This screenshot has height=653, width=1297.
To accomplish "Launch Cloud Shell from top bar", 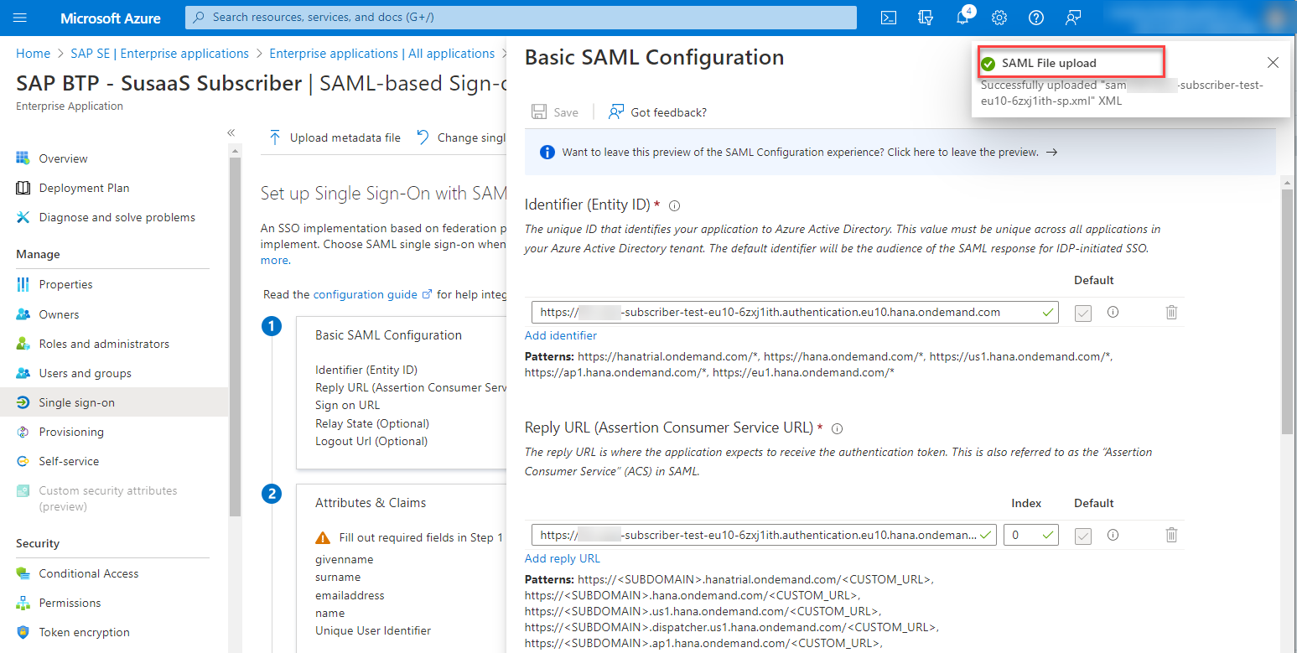I will click(889, 18).
